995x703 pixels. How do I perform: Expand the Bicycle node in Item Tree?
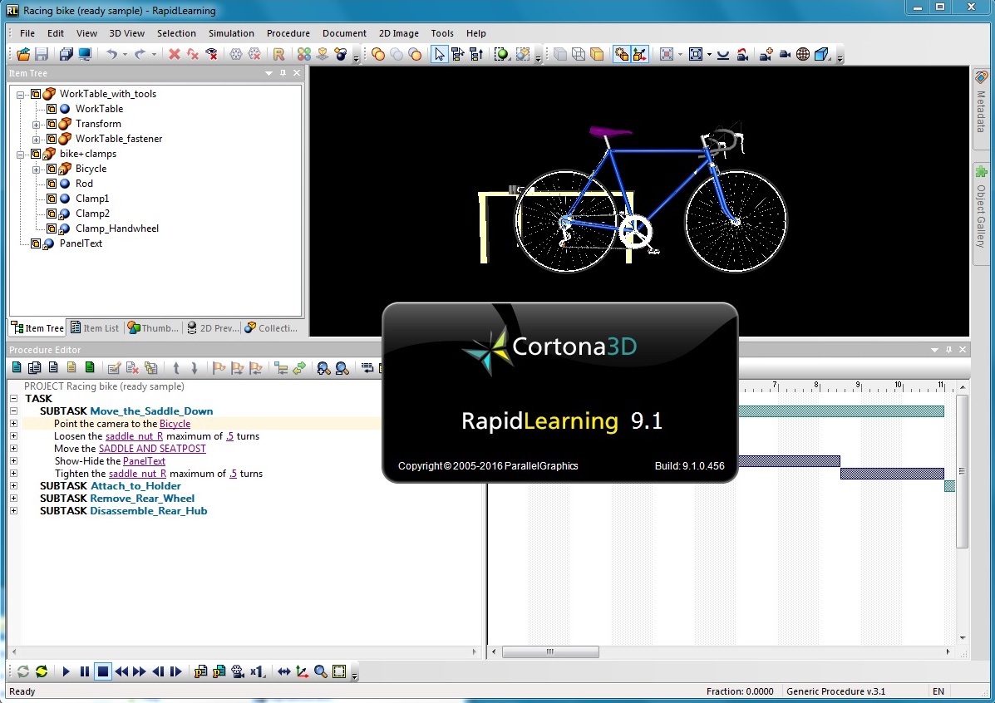point(36,169)
